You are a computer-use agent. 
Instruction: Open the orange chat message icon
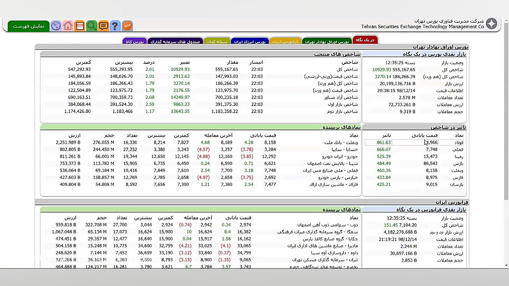[103, 26]
